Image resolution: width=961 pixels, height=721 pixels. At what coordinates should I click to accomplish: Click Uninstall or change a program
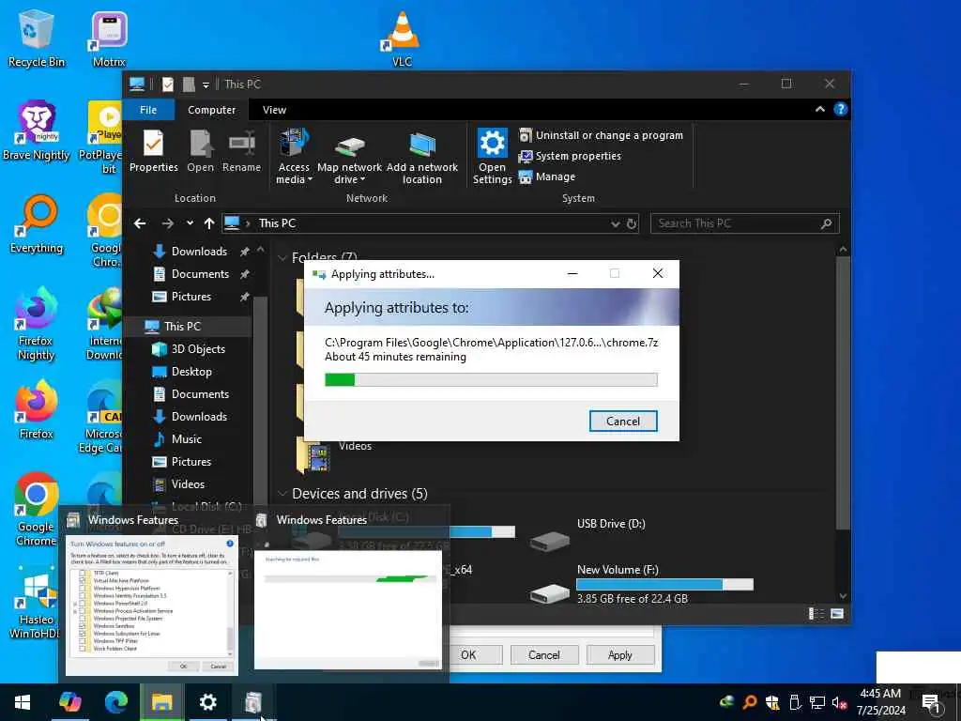[601, 135]
